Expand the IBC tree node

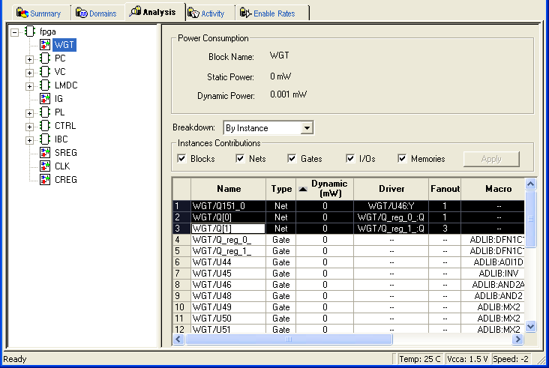29,140
